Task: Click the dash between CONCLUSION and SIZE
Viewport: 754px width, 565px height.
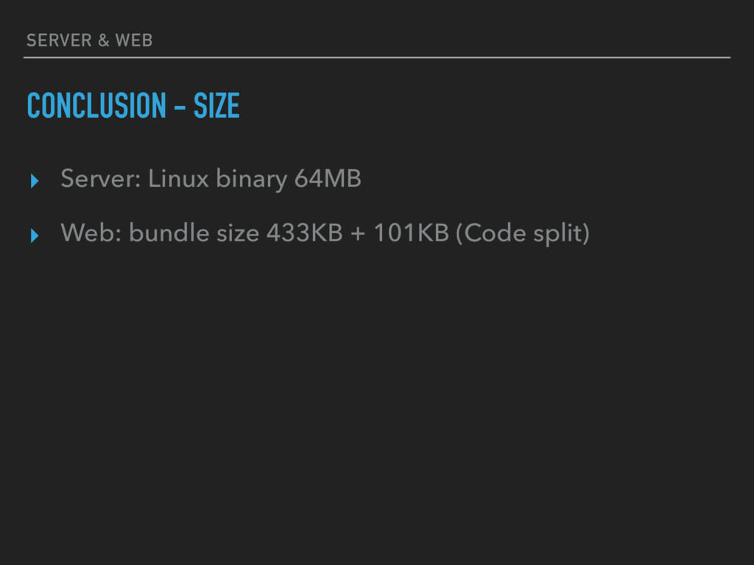Action: (x=180, y=107)
